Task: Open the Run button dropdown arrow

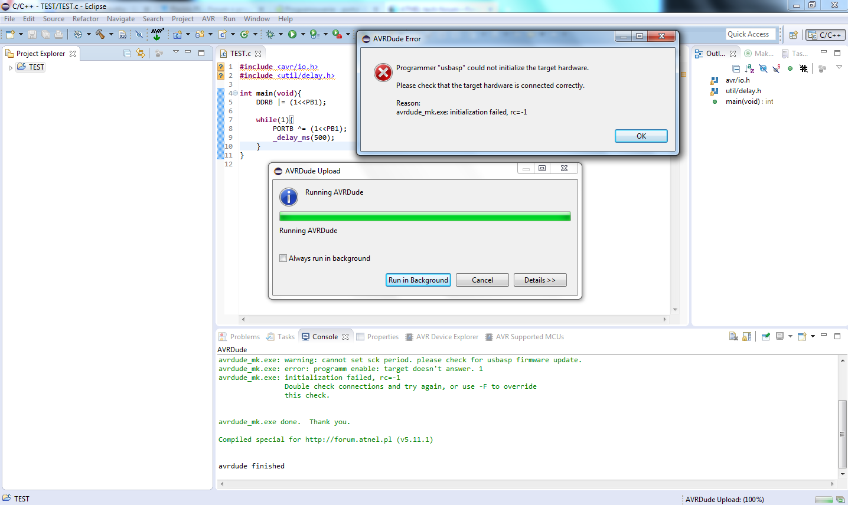Action: point(303,34)
